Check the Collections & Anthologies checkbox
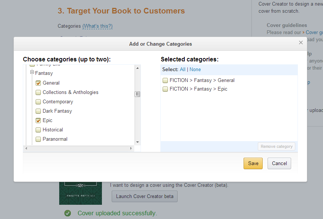Screen dimensions: 323x219 (x=38, y=92)
